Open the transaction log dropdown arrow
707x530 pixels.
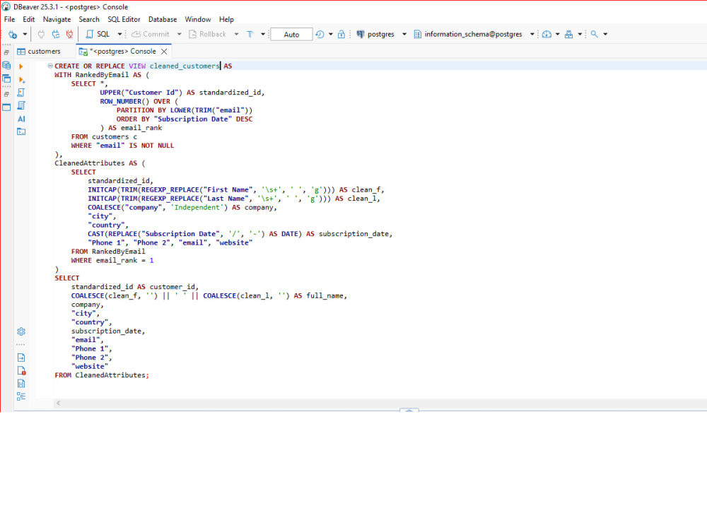tap(330, 34)
